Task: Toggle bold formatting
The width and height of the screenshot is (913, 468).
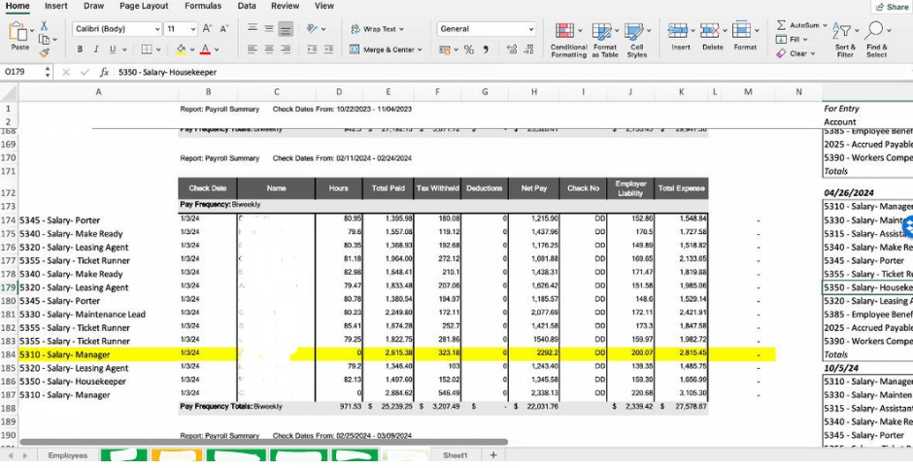Action: (x=81, y=50)
